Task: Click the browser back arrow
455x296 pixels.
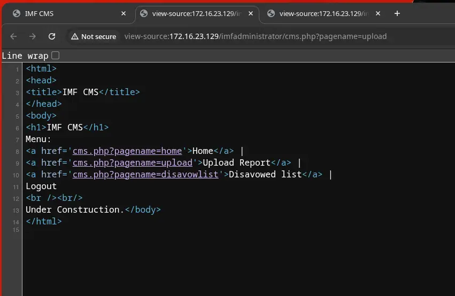Action: pyautogui.click(x=13, y=36)
